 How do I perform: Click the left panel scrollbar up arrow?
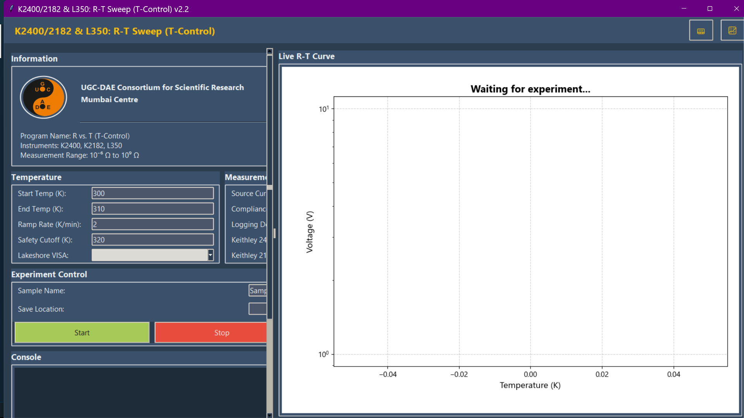point(270,51)
